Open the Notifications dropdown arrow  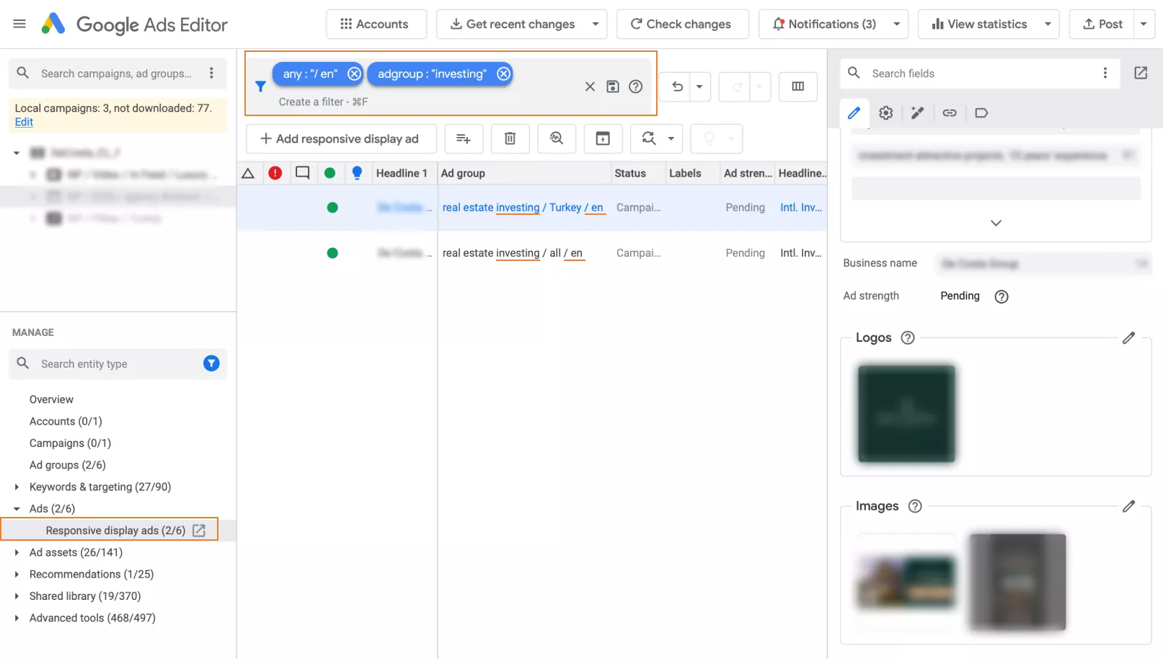point(897,24)
